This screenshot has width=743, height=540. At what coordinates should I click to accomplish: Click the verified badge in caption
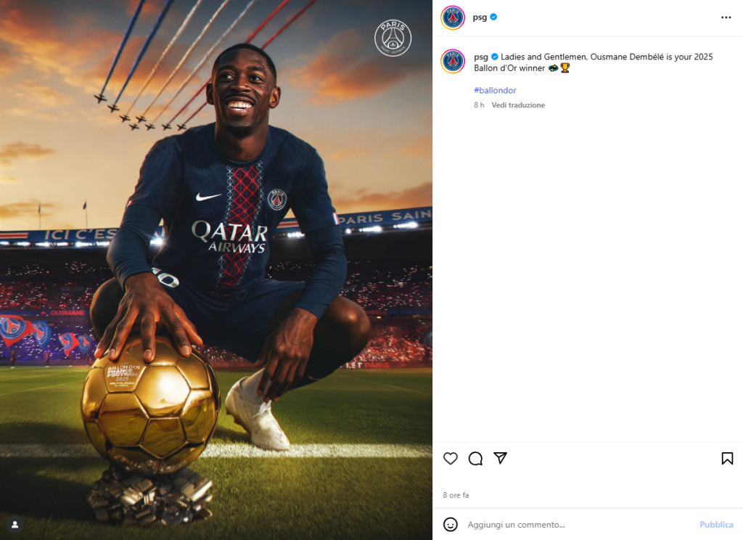click(x=495, y=57)
